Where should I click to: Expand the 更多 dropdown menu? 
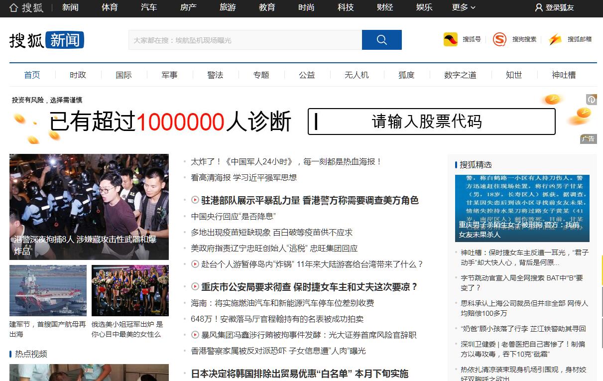464,7
